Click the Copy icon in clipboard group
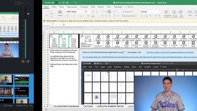The image size is (197, 111). (x=51, y=14)
